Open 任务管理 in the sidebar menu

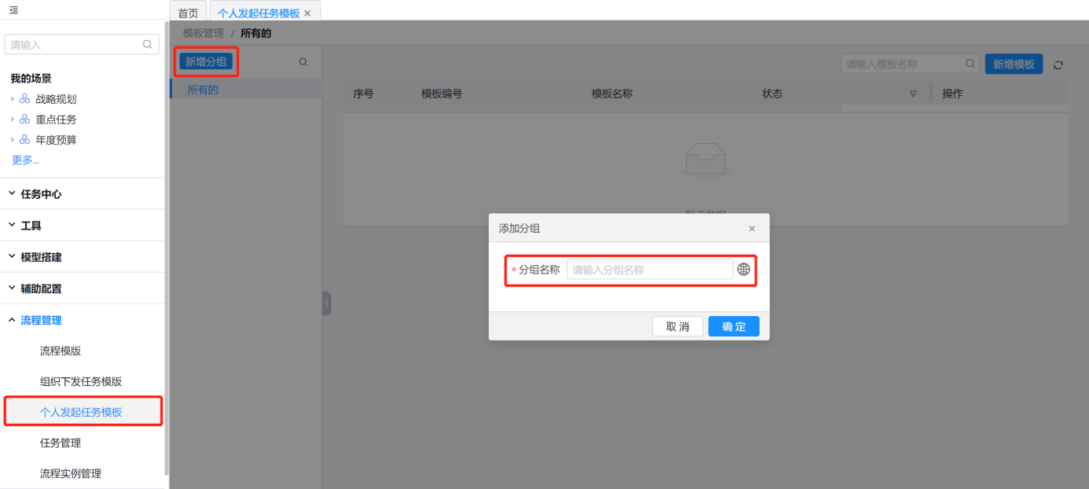click(60, 443)
